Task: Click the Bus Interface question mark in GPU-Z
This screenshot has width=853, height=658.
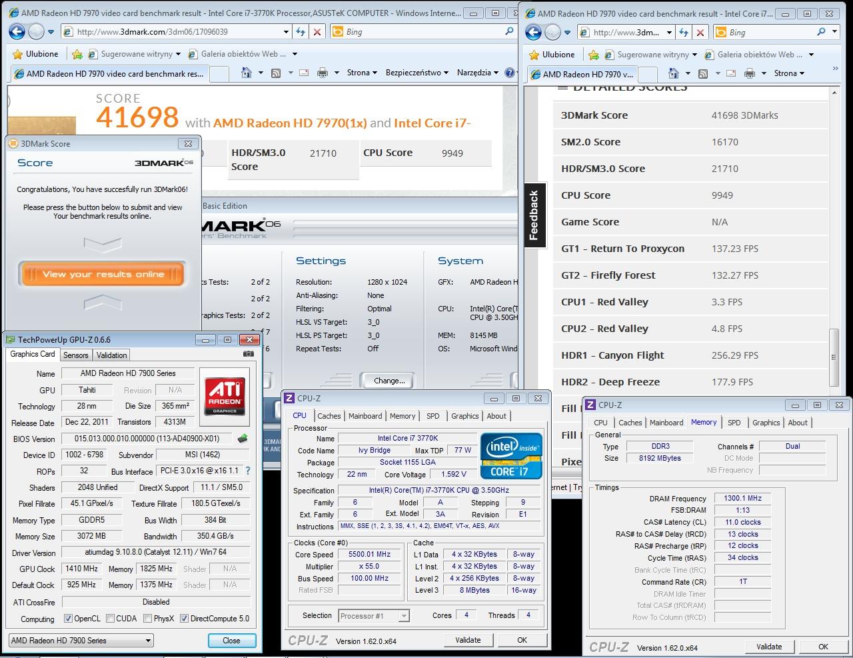Action: click(x=247, y=471)
